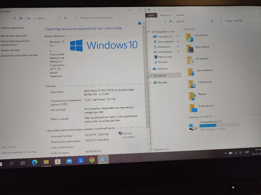Open Панель керування home link
The image size is (261, 195).
(x=12, y=28)
